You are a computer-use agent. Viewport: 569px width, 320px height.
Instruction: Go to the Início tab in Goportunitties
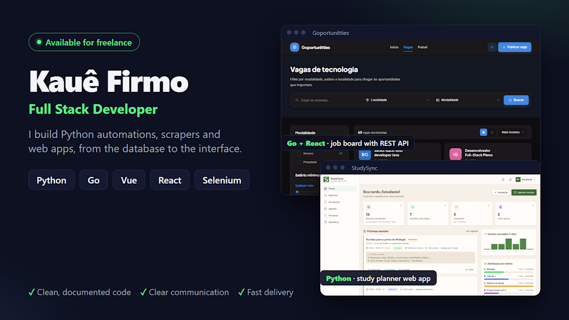point(394,47)
